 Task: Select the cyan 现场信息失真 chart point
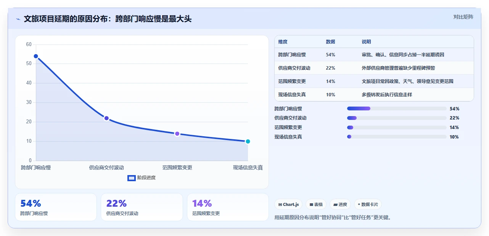(x=248, y=141)
